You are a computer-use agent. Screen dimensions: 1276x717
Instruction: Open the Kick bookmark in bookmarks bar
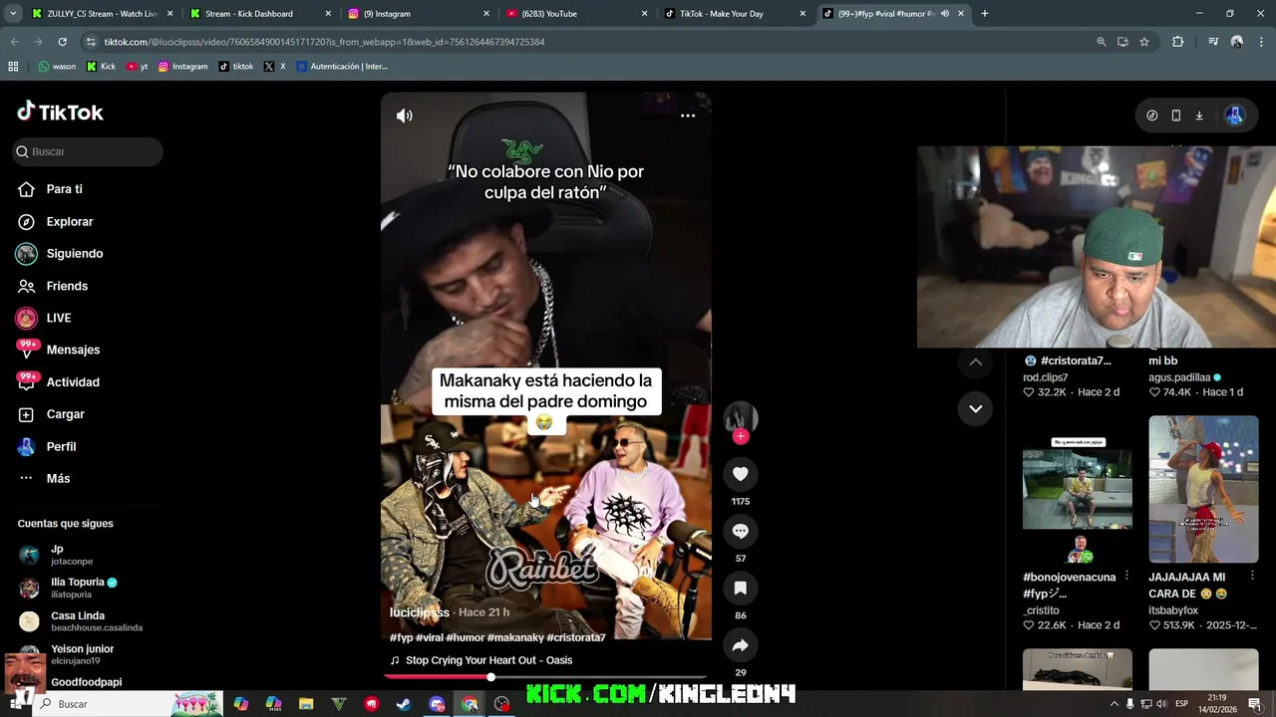(x=101, y=67)
